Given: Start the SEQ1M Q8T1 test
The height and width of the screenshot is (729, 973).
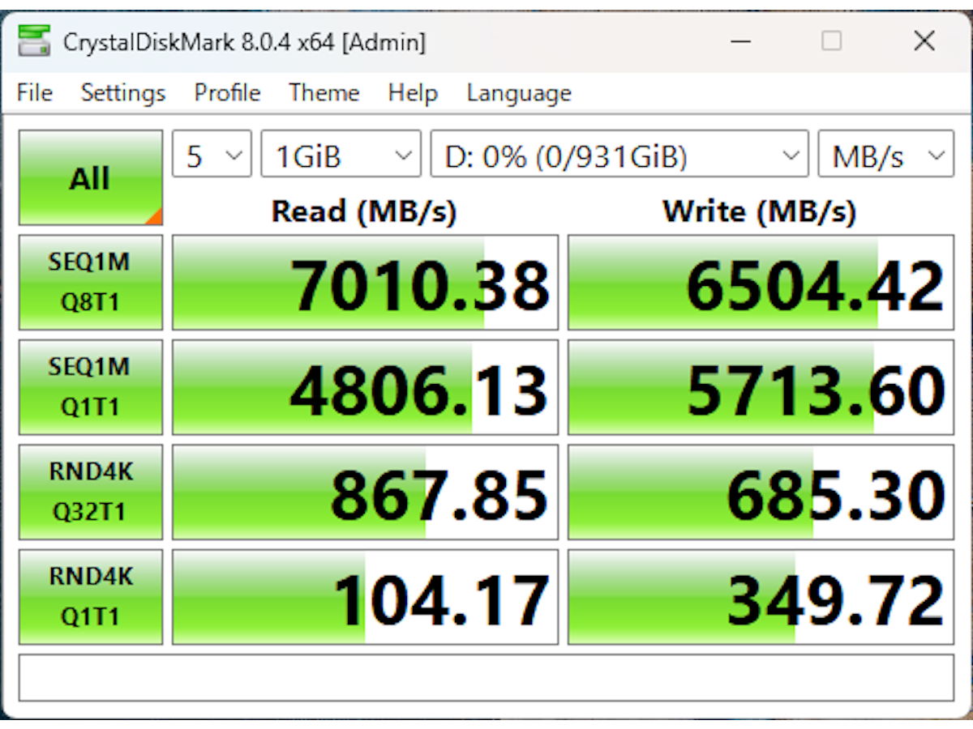Looking at the screenshot, I should click(90, 282).
